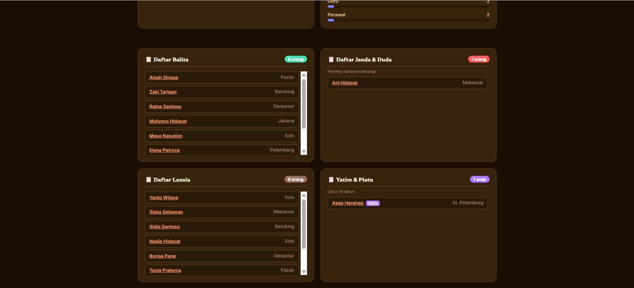The width and height of the screenshot is (634, 288).
Task: Click the Daftar Lansia scroll up arrow
Action: (304, 195)
